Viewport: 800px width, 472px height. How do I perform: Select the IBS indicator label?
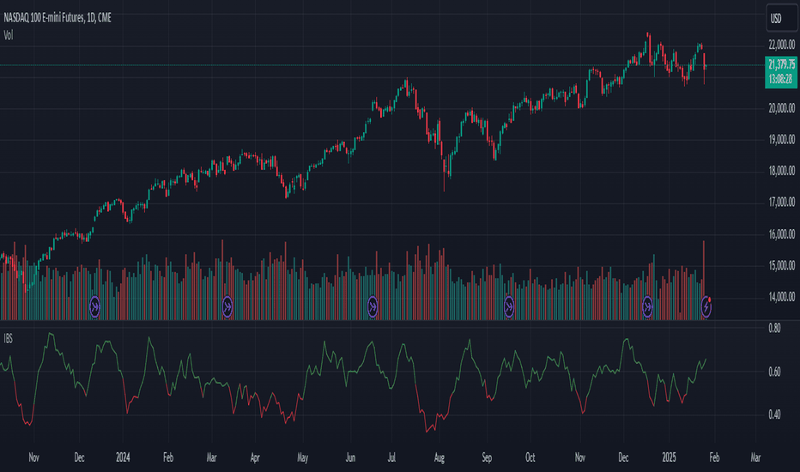coord(9,339)
